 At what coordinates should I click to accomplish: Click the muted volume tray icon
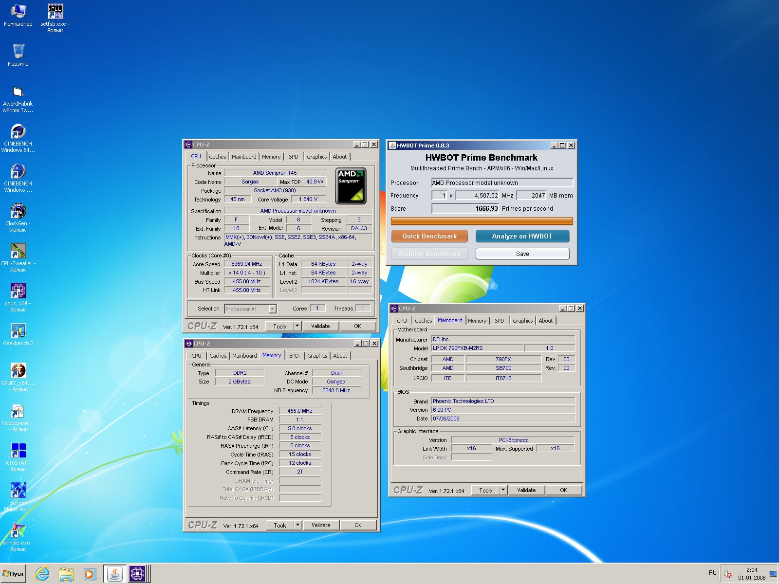[728, 574]
